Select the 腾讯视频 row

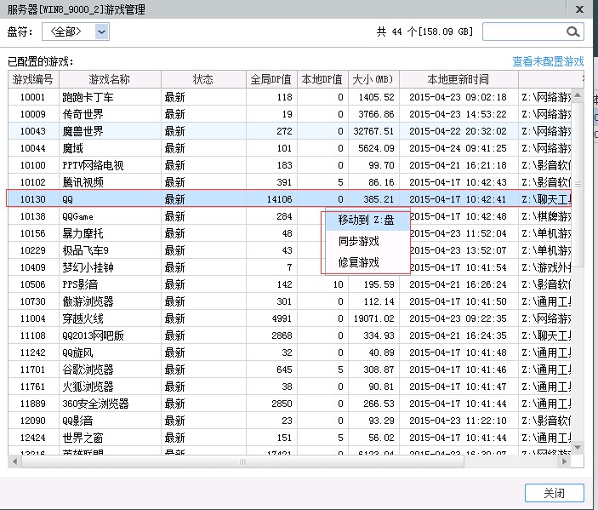[289, 182]
